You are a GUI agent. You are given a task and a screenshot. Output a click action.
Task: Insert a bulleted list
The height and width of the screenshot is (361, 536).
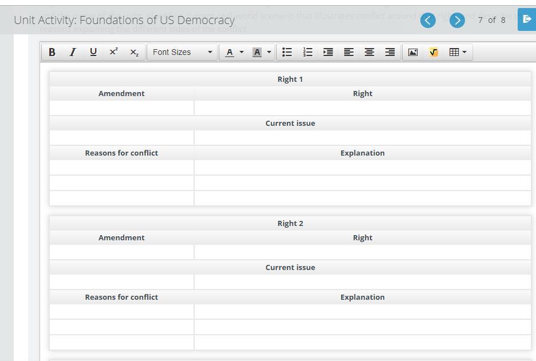click(x=287, y=52)
